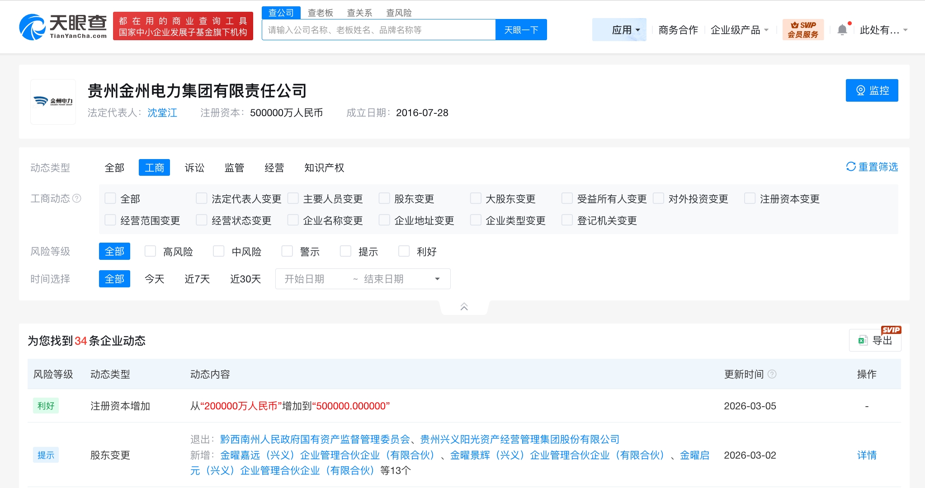Click the 重置筛选 refresh icon
The image size is (925, 488).
(x=850, y=167)
